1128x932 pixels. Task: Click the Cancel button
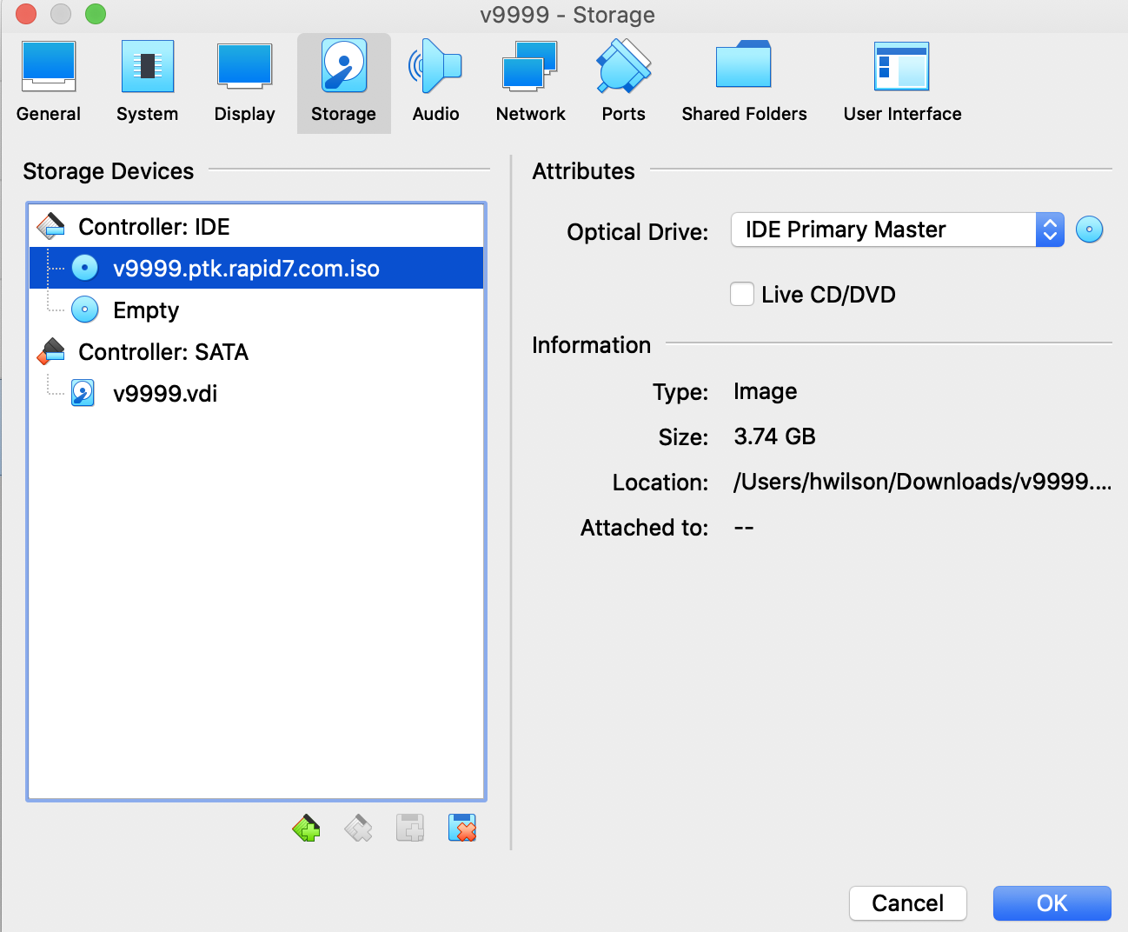[x=907, y=903]
